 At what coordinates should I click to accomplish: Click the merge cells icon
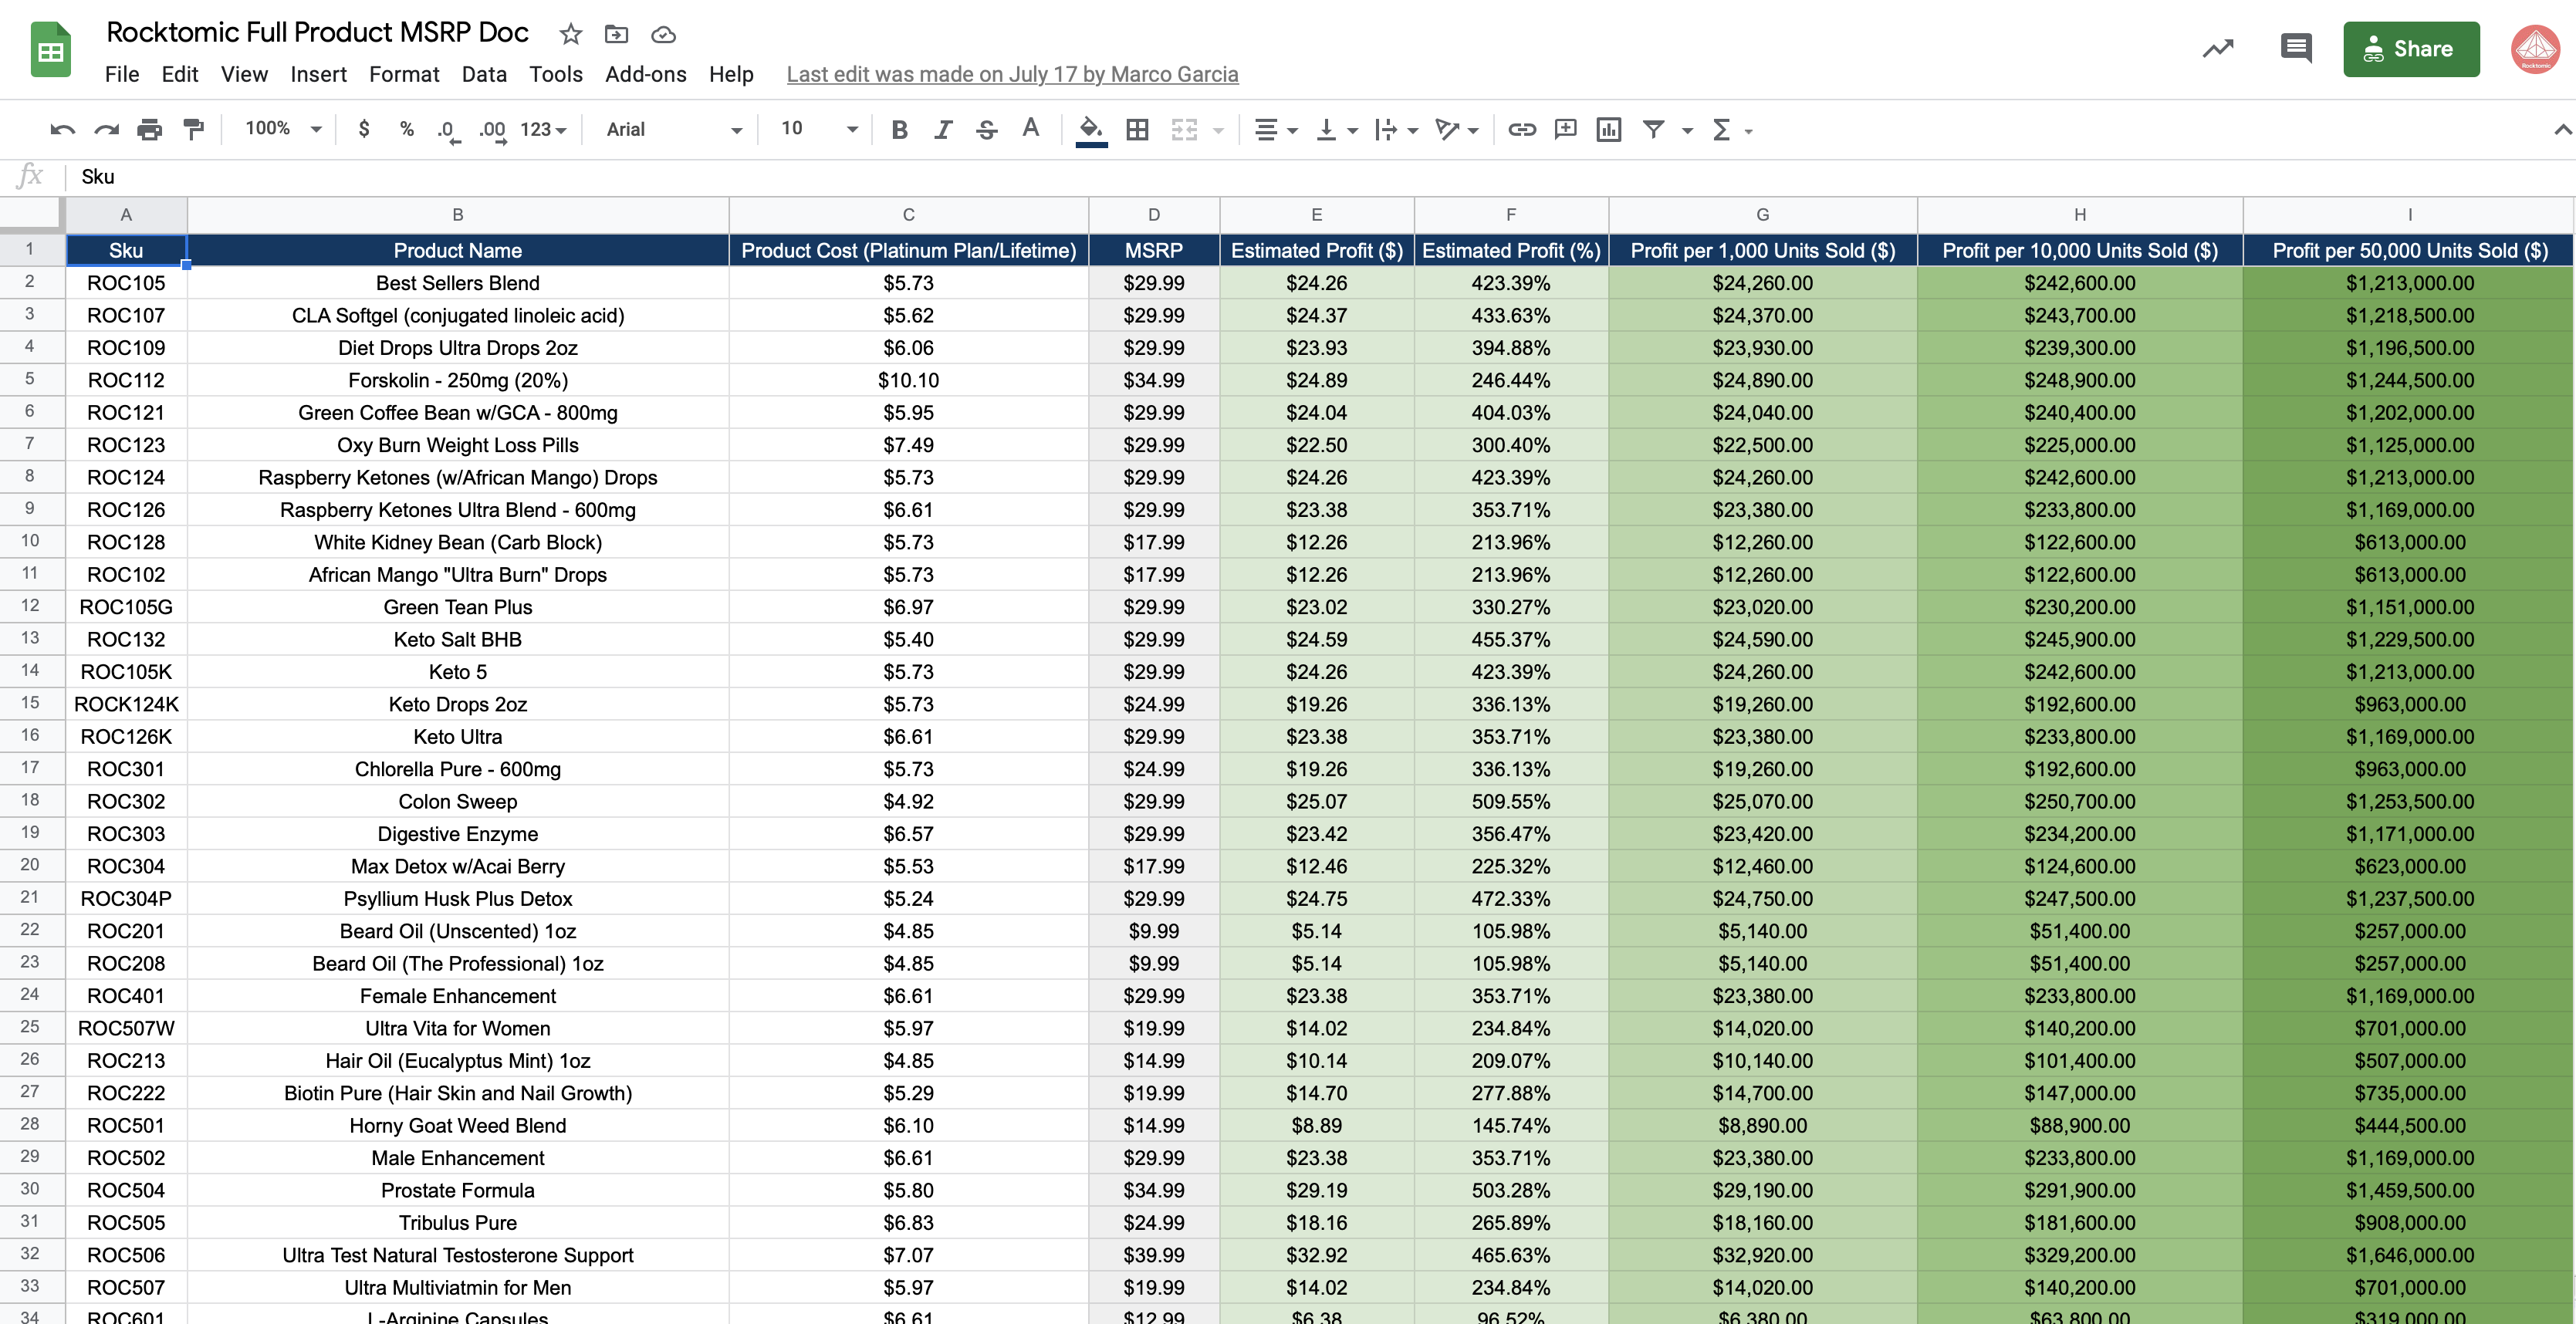[x=1183, y=128]
